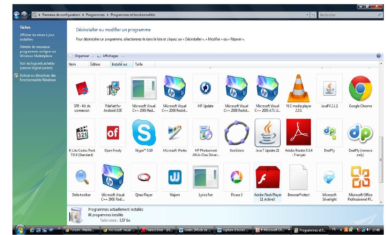
Task: Expand the address bar history dropdown arrow
Action: coord(307,15)
